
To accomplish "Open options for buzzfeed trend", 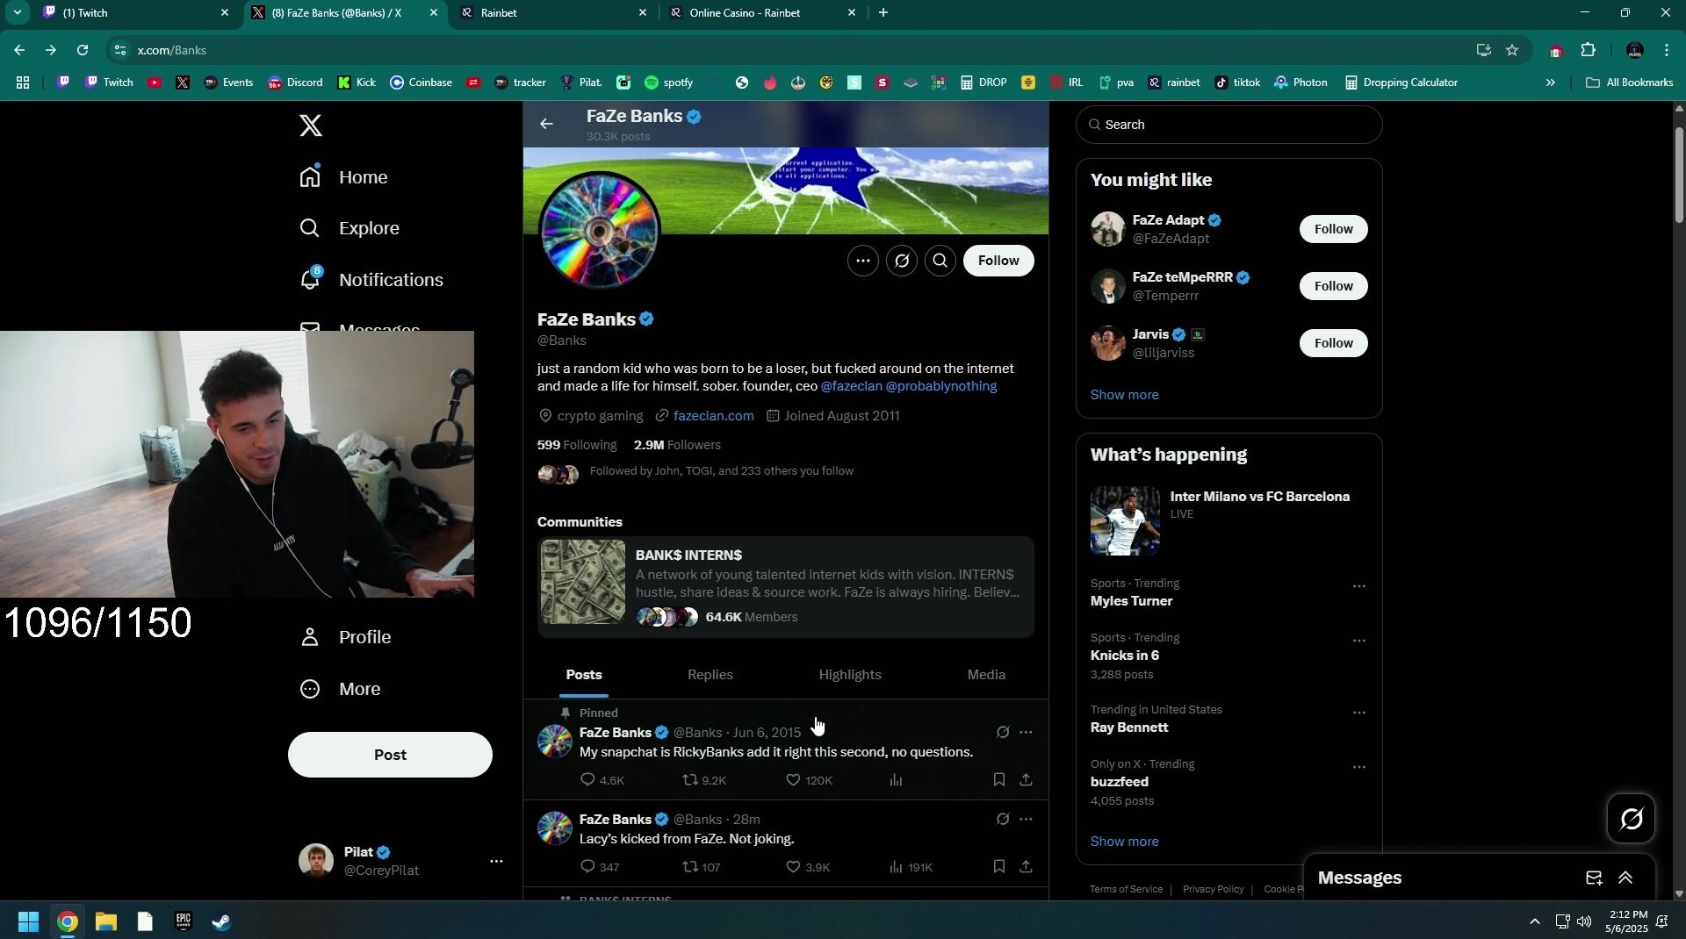I will click(1359, 767).
